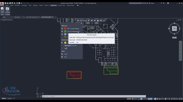Open the Rectangular shape dropdown
183x102 pixels.
coord(70,46)
